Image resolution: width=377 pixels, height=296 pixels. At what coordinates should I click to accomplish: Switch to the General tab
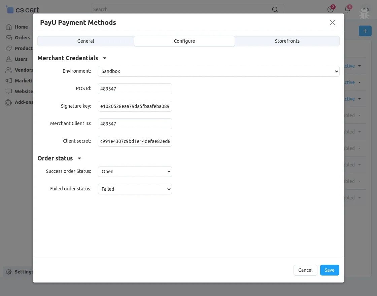pos(85,41)
